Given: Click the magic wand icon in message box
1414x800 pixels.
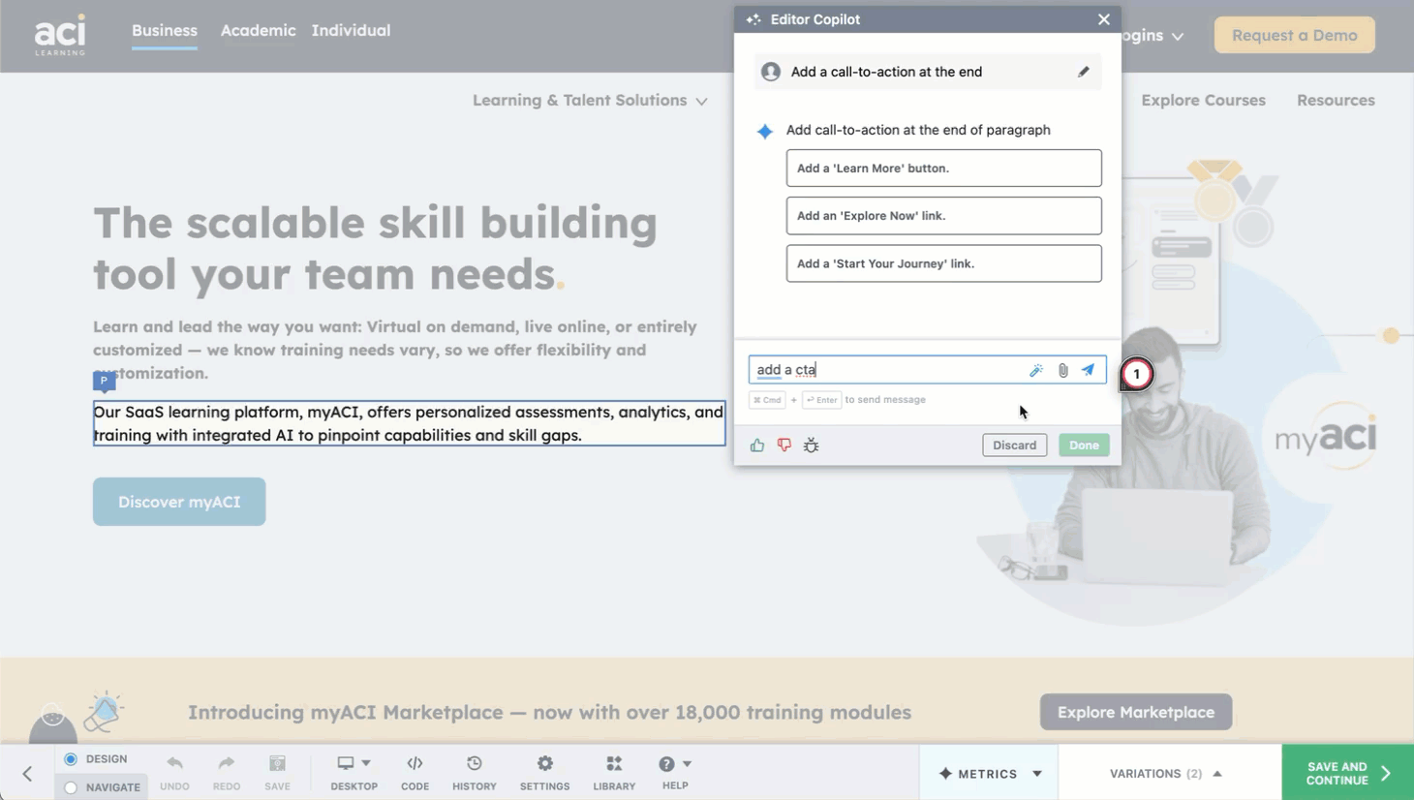Looking at the screenshot, I should click(x=1036, y=370).
